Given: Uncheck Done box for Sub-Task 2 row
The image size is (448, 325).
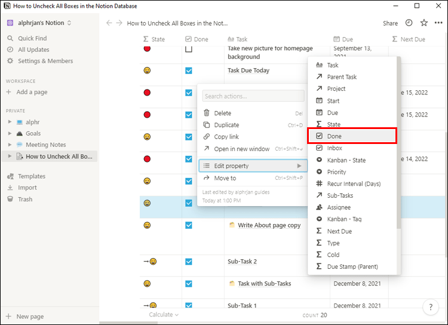Looking at the screenshot, I should click(189, 262).
